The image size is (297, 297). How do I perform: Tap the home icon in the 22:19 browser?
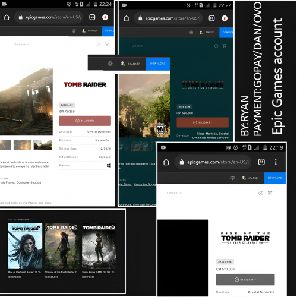click(166, 162)
